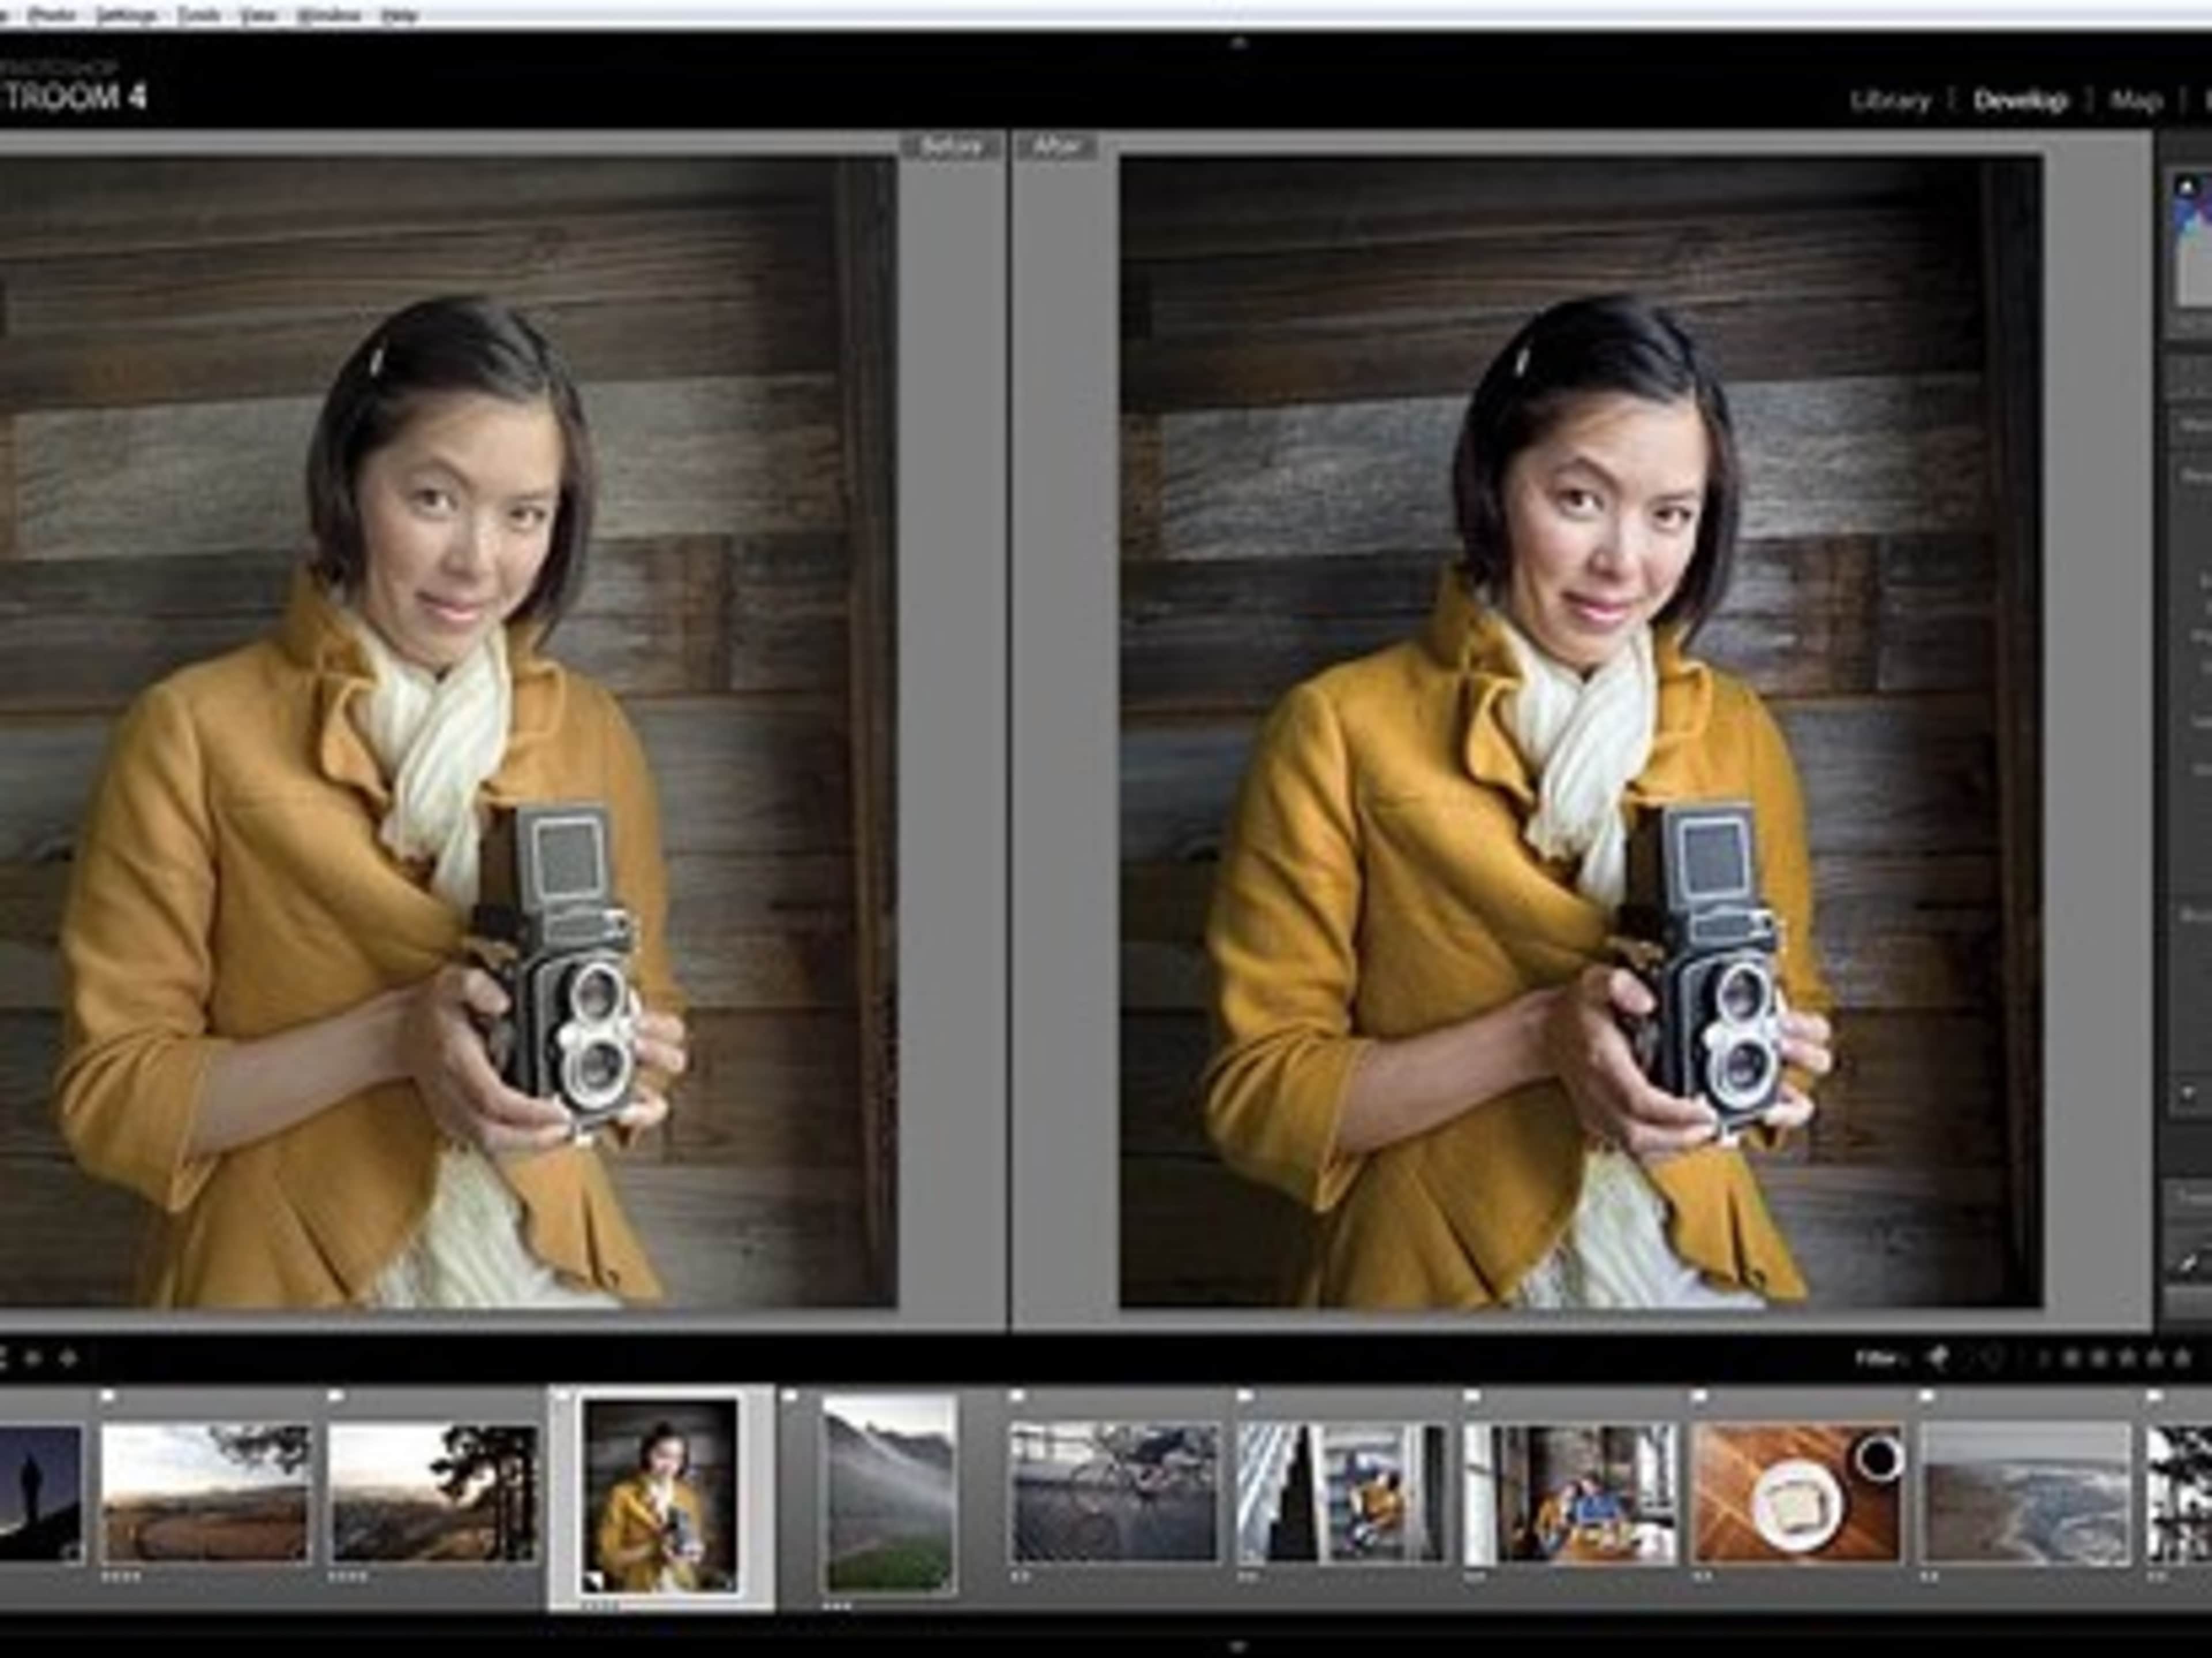This screenshot has width=2212, height=1658.
Task: Click the Lightroom 4 logo text
Action: [x=74, y=97]
